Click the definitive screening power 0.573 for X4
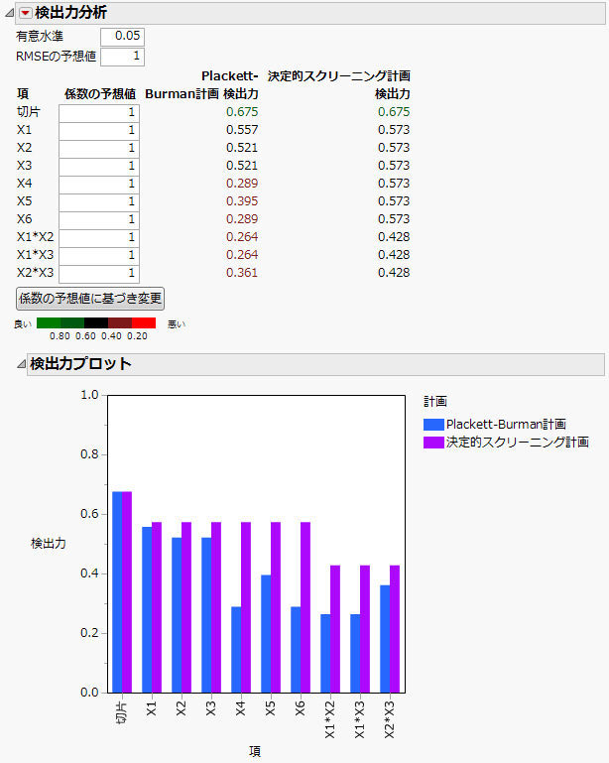The height and width of the screenshot is (763, 609). (394, 184)
